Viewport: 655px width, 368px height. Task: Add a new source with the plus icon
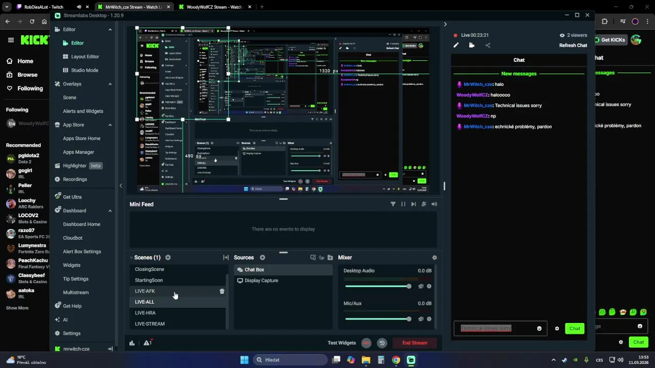click(x=263, y=258)
